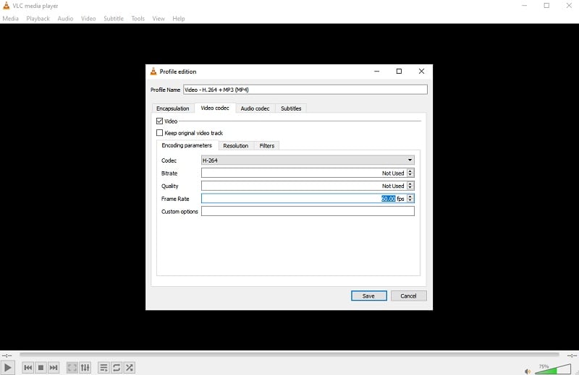Click the Next media button
The width and height of the screenshot is (579, 375).
point(54,368)
